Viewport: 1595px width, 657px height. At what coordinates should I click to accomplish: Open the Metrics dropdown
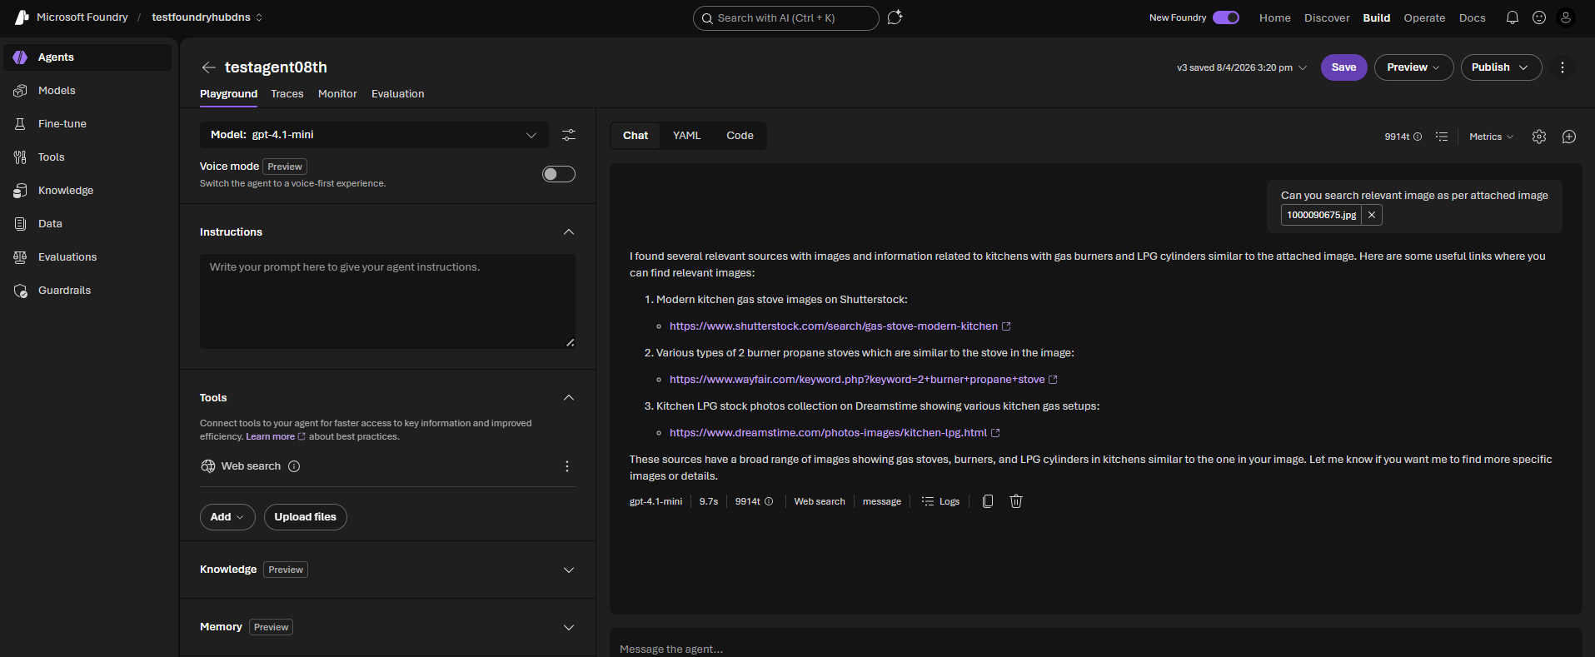1491,137
